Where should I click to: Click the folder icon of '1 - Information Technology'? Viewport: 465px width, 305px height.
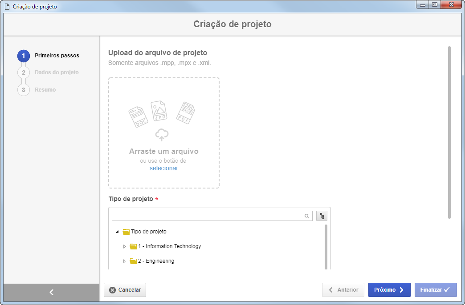(133, 246)
